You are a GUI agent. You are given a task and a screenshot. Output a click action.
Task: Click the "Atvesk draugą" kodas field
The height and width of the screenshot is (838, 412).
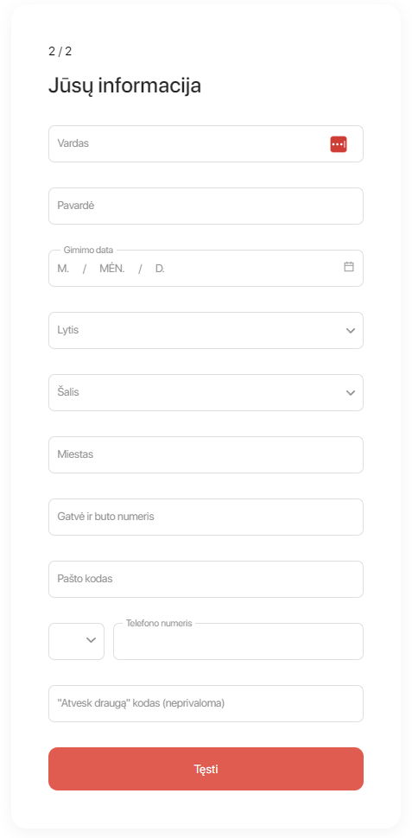tap(206, 703)
